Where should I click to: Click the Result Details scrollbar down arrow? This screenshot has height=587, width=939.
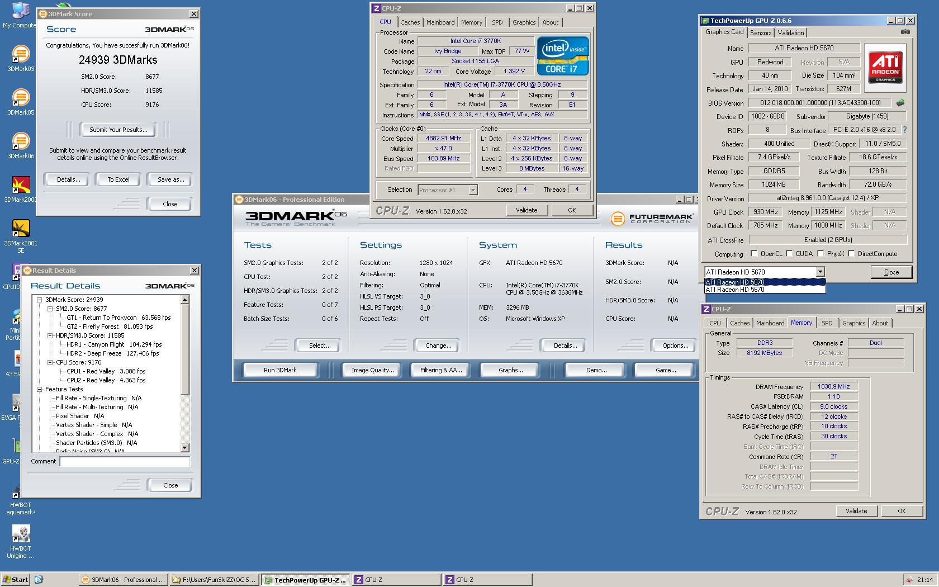(x=185, y=448)
